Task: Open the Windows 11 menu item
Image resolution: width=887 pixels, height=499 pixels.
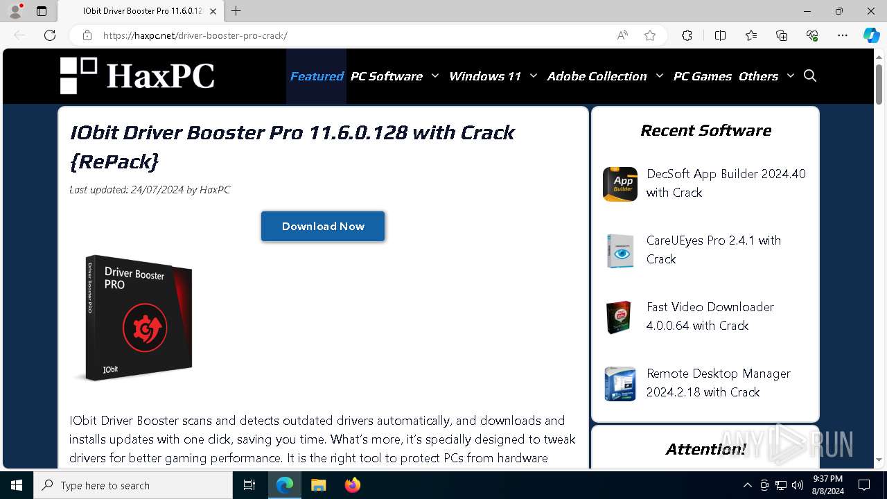Action: [x=485, y=76]
